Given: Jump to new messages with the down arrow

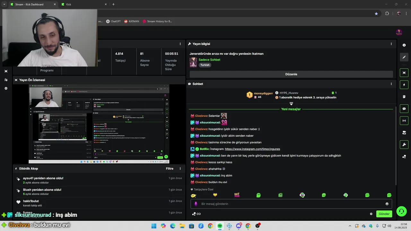Looking at the screenshot, I should tap(291, 104).
